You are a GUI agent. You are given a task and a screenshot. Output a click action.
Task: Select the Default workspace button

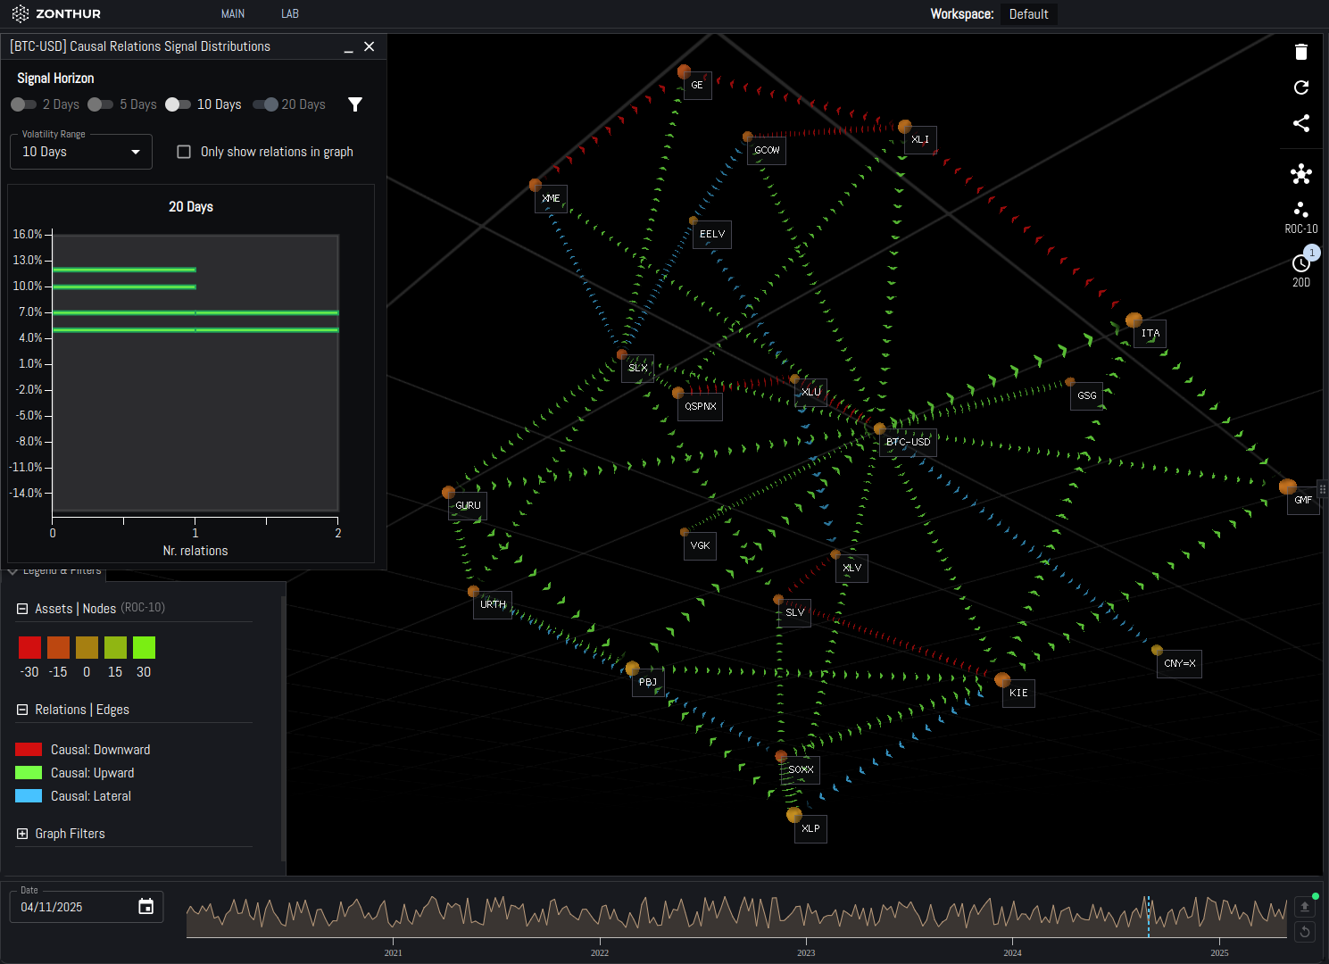pos(1028,14)
